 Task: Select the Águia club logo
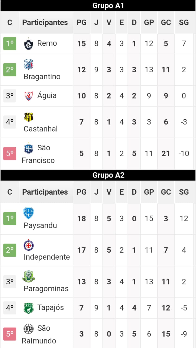(x=29, y=96)
